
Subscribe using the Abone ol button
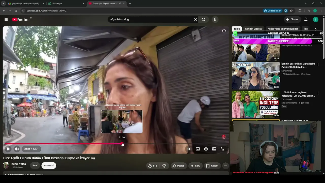[x=49, y=165]
